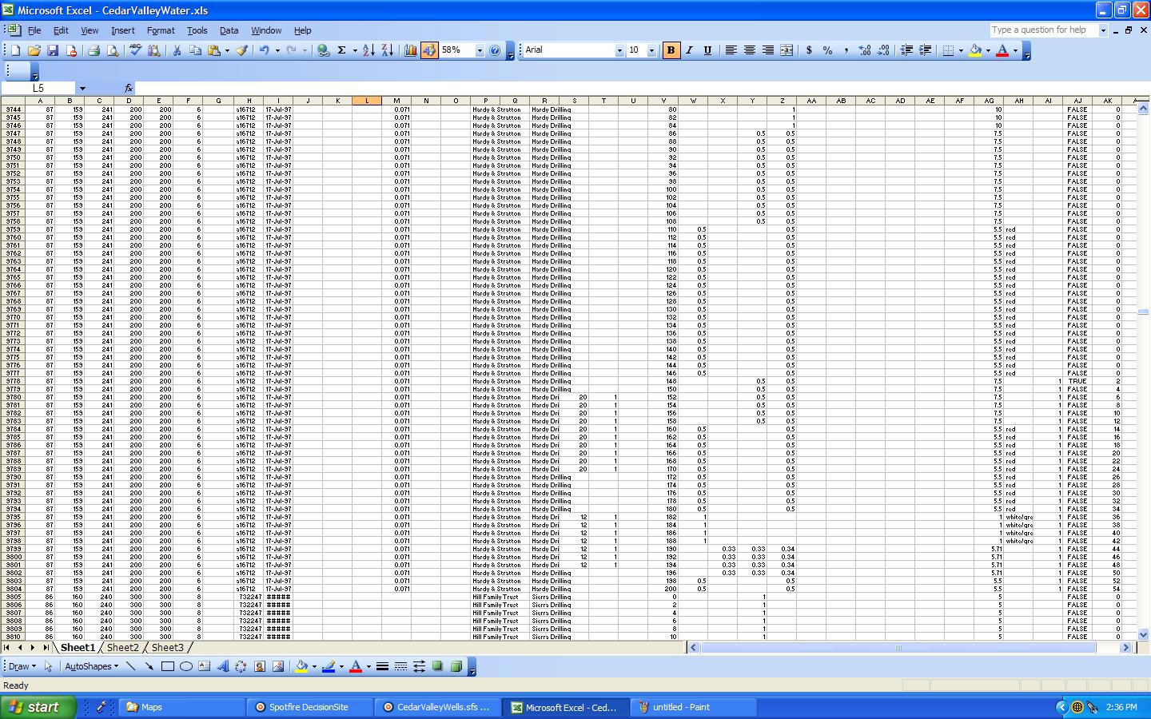Switch to Spotfire DecisionSite taskbar button
1151x719 pixels.
point(309,707)
